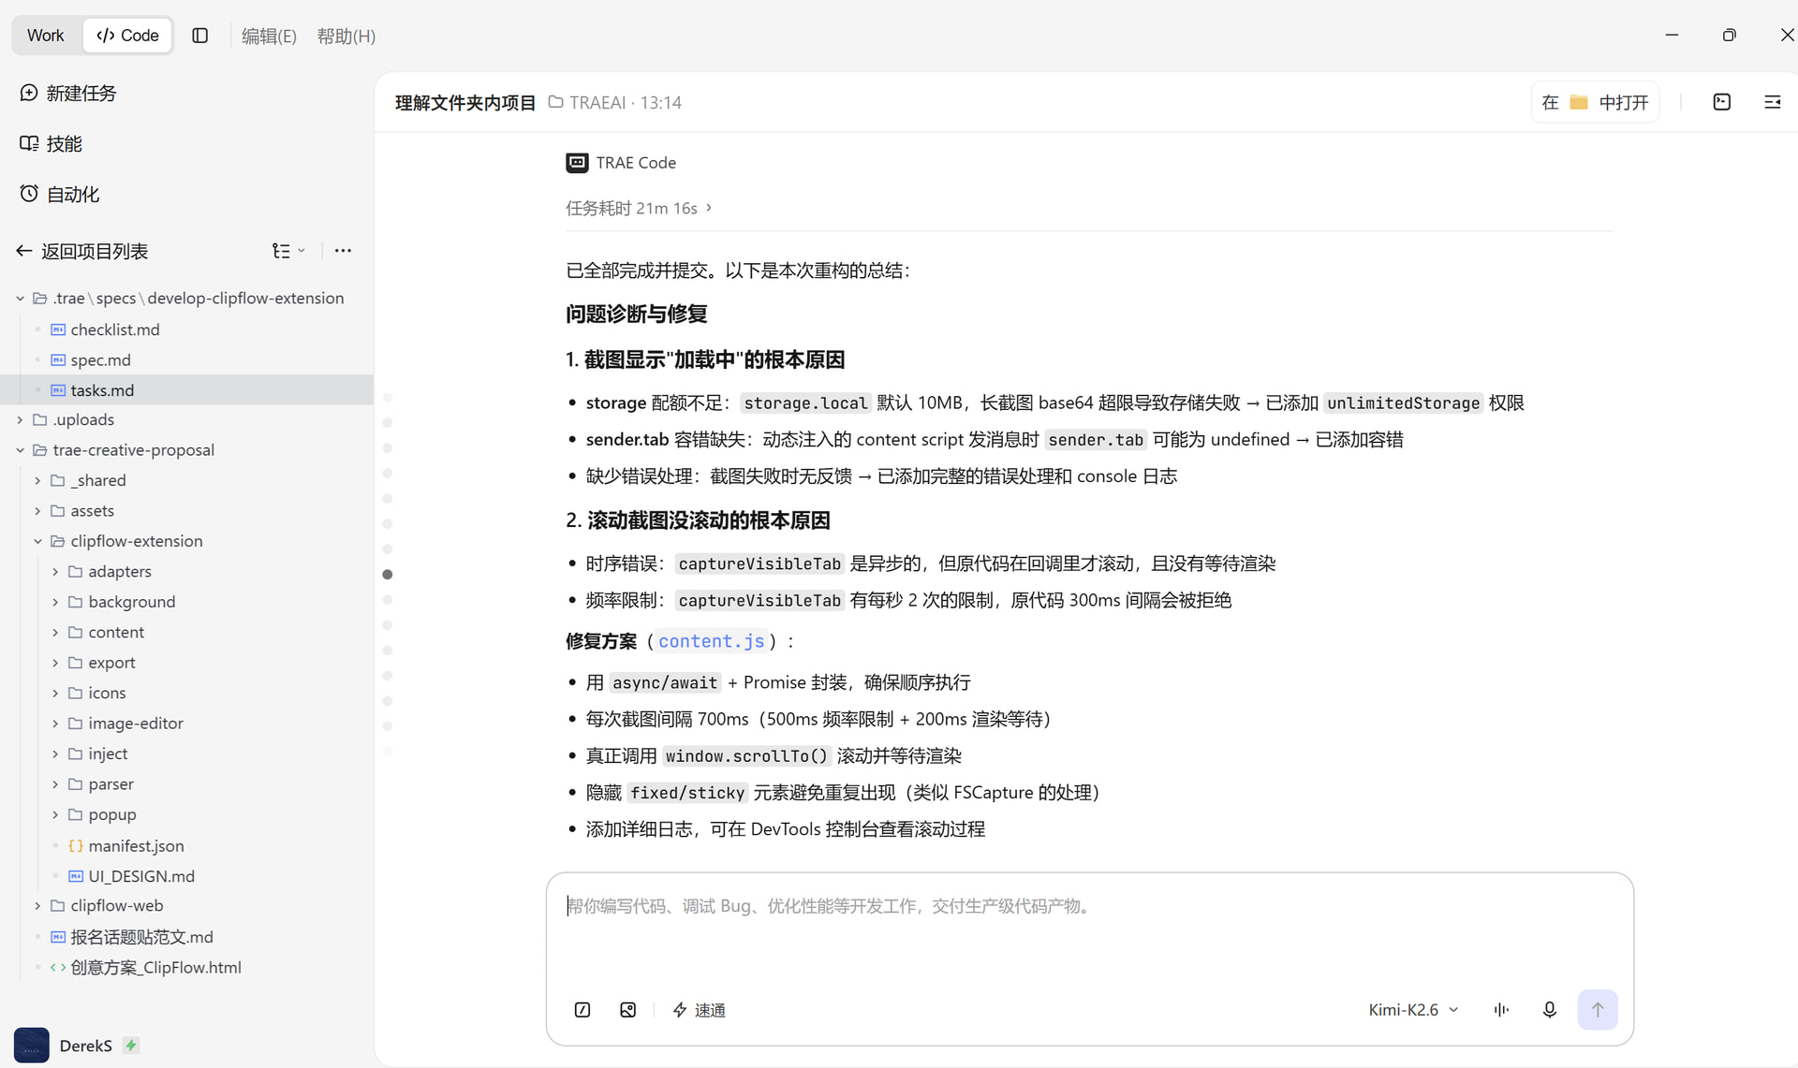This screenshot has width=1798, height=1068.
Task: Click the slash command icon in input box
Action: [x=582, y=1010]
